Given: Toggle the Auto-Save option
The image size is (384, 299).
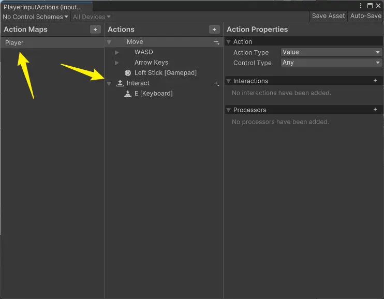Looking at the screenshot, I should (x=365, y=16).
